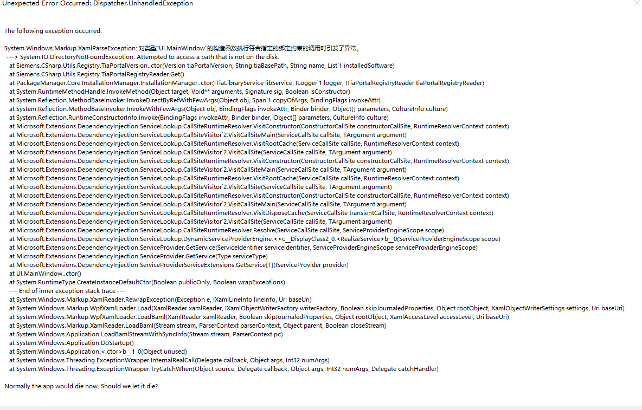Click the InstallationManager..ctor stack line
This screenshot has height=410, width=642.
[247, 83]
